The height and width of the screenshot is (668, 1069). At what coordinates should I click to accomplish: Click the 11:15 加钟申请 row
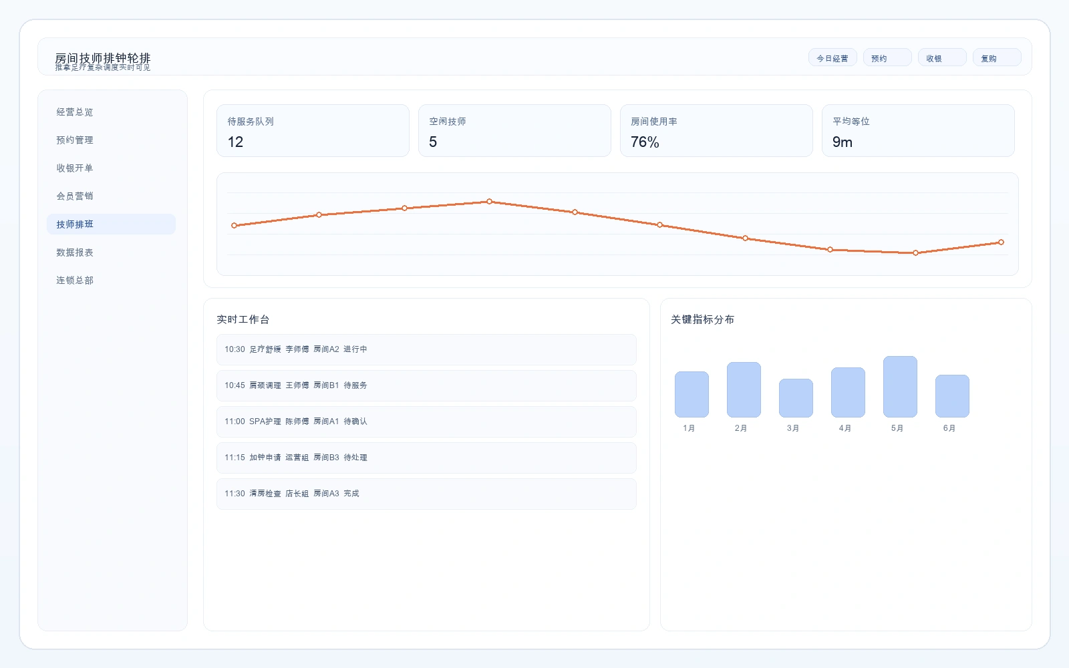[x=426, y=458]
